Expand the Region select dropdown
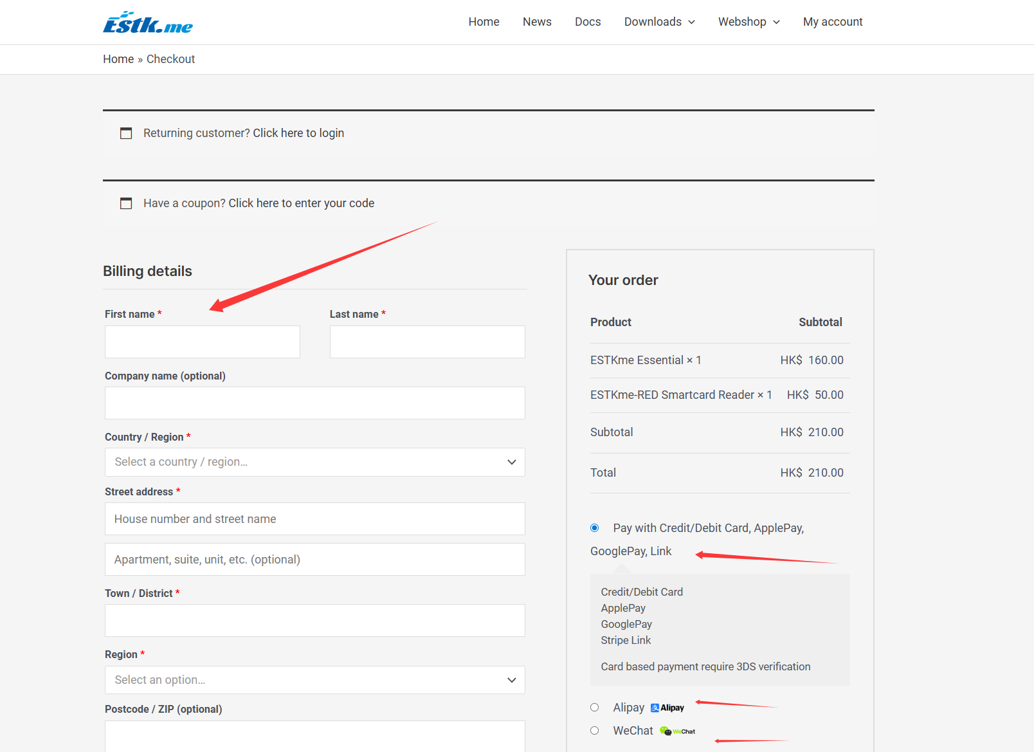The height and width of the screenshot is (752, 1034). point(314,680)
